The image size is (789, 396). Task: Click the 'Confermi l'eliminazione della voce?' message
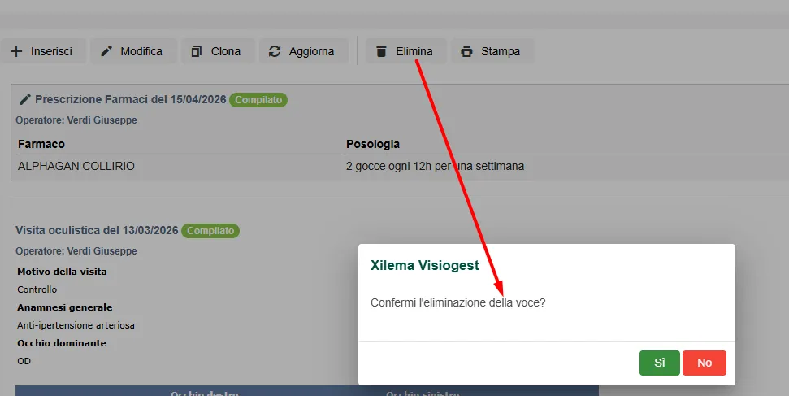pyautogui.click(x=458, y=302)
